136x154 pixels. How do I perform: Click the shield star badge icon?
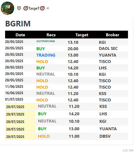(19, 8)
